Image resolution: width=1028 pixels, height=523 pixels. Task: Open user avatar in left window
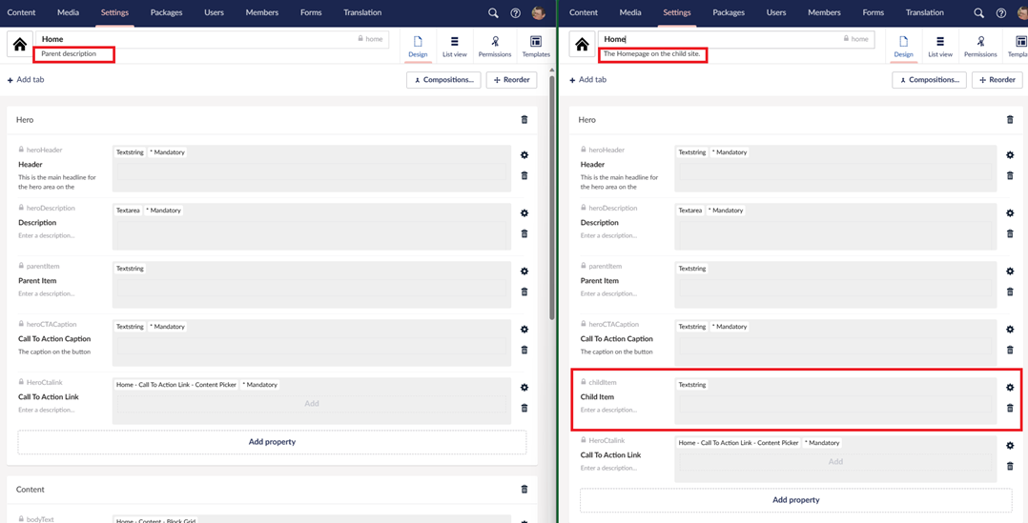(538, 13)
